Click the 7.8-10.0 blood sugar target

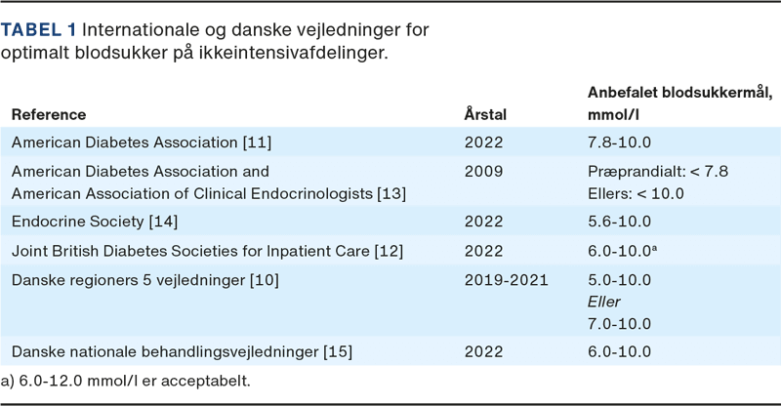[620, 142]
